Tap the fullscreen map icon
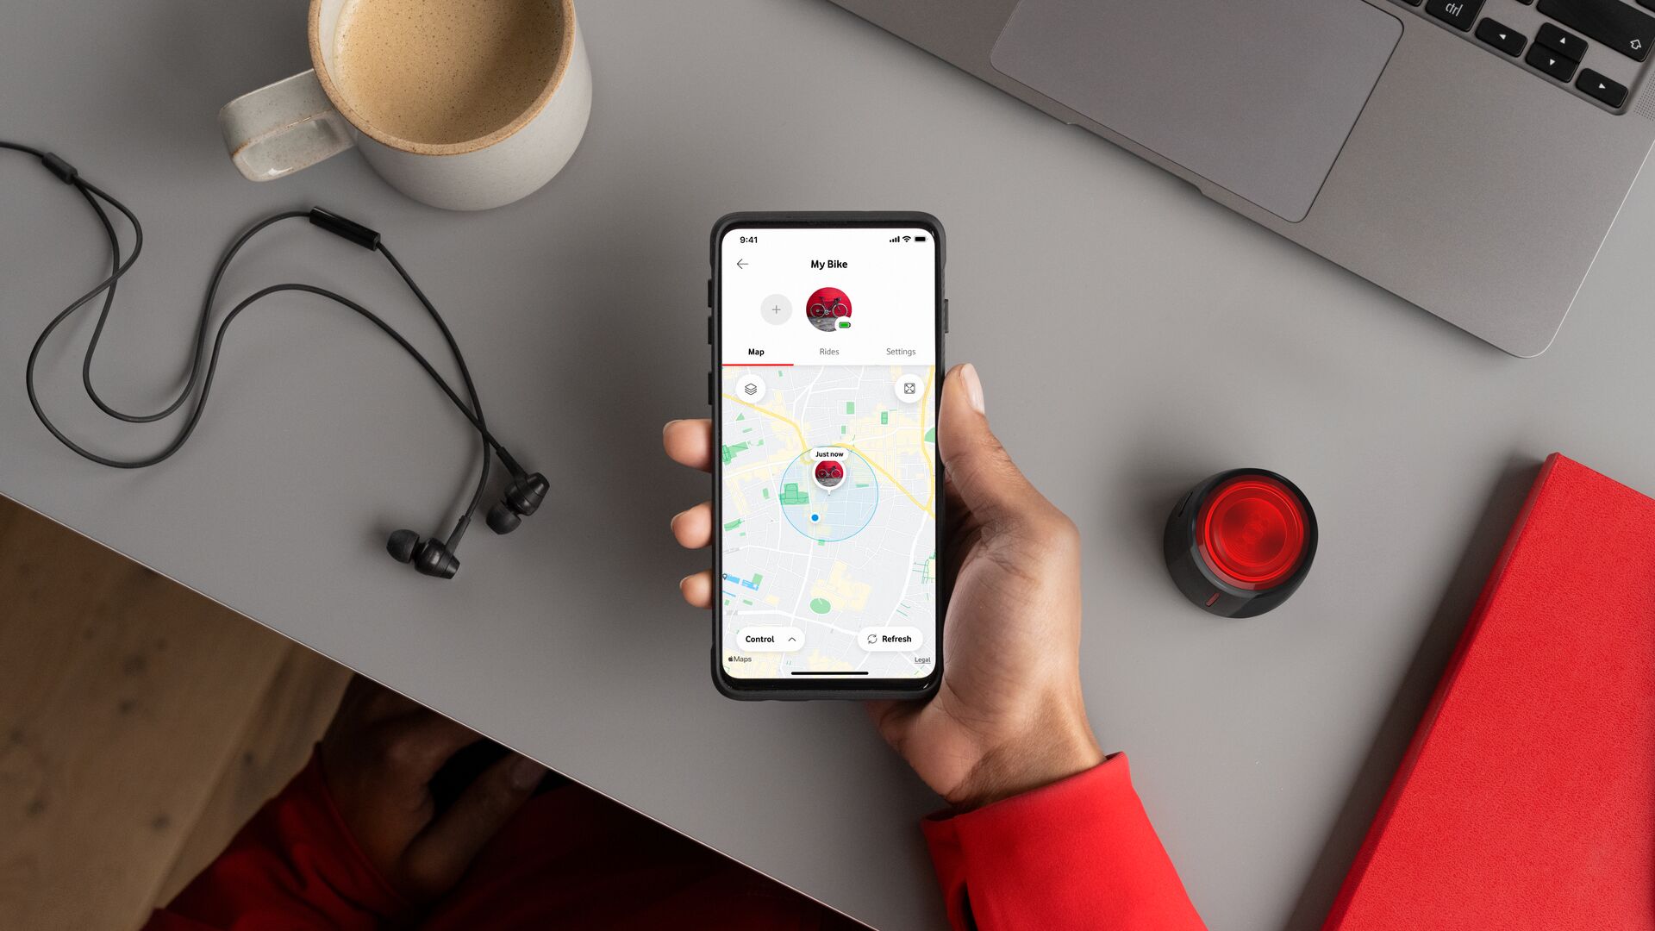 click(910, 389)
